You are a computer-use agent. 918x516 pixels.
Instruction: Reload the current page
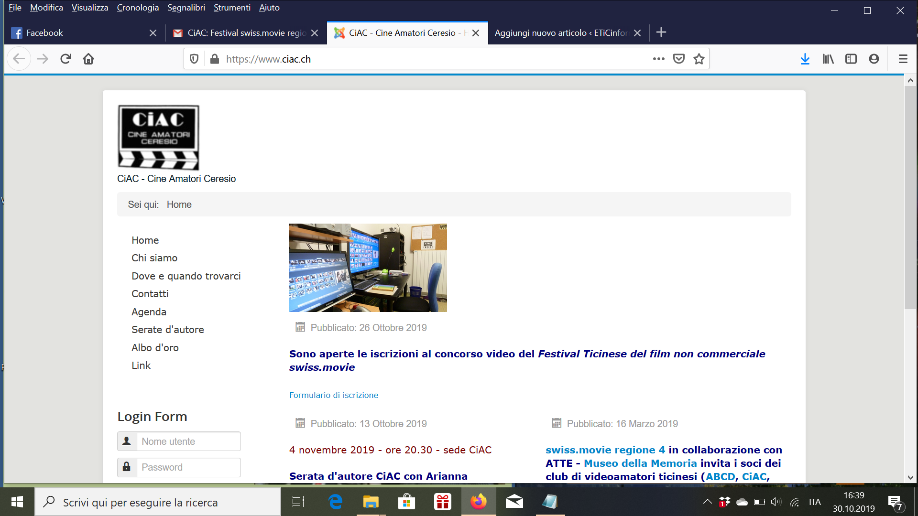[66, 59]
